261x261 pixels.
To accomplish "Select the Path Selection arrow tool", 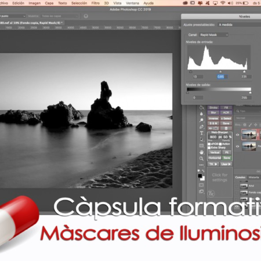I will [201, 139].
